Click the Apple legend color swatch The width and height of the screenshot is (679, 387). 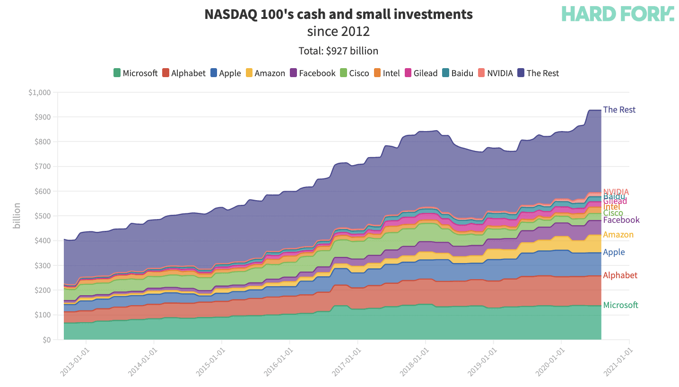tap(213, 73)
